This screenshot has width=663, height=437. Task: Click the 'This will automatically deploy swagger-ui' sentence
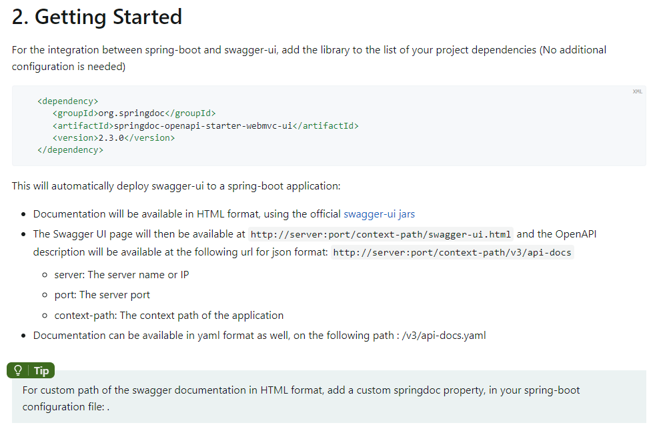click(176, 186)
